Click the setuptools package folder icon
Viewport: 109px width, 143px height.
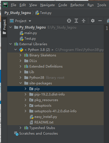coord(31,106)
